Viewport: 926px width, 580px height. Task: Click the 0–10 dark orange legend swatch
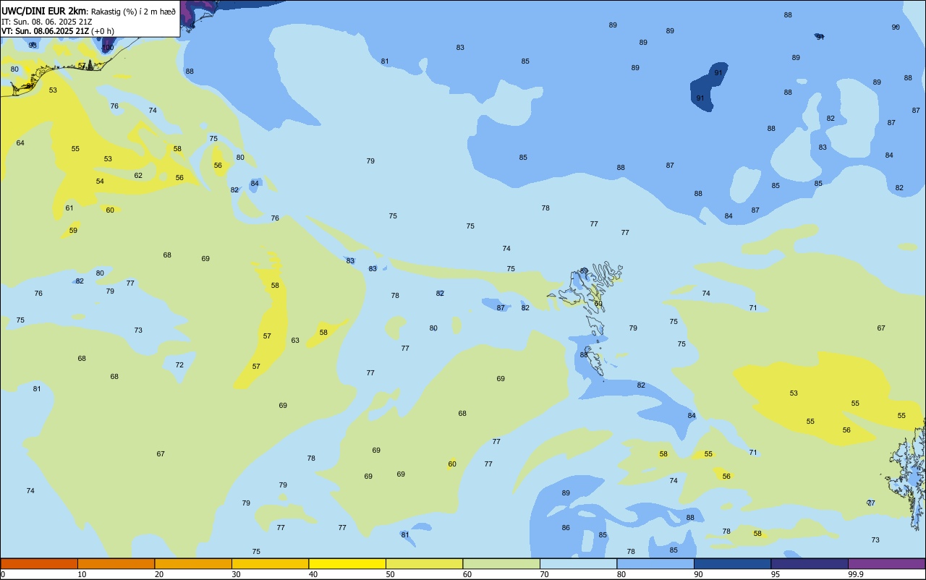pos(39,563)
